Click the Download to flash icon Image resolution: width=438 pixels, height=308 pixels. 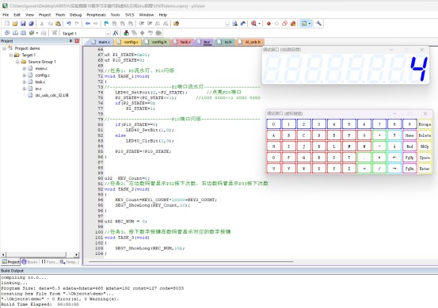54,33
